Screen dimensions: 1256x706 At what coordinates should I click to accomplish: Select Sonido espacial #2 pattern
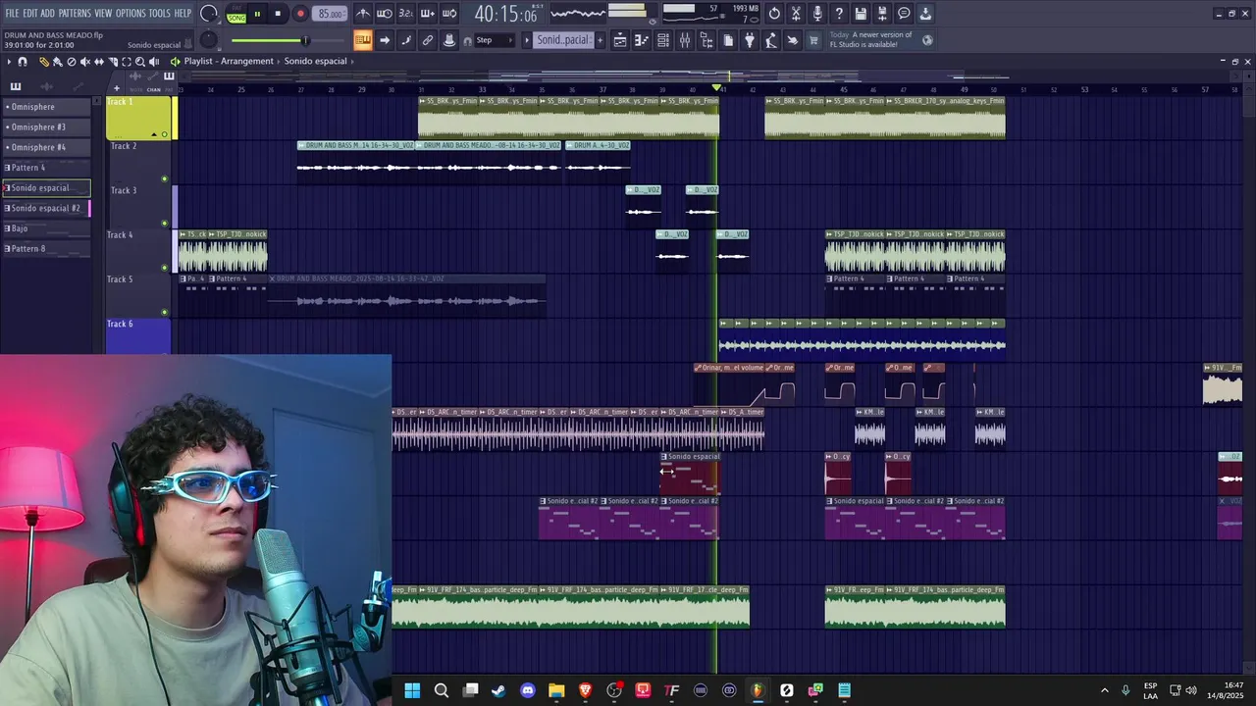46,208
